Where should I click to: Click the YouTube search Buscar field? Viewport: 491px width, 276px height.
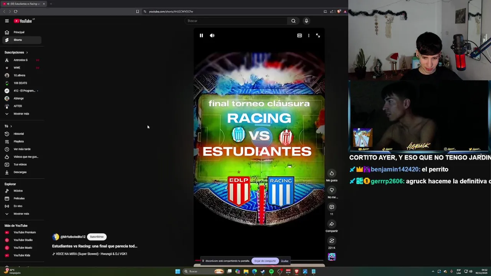pos(236,21)
